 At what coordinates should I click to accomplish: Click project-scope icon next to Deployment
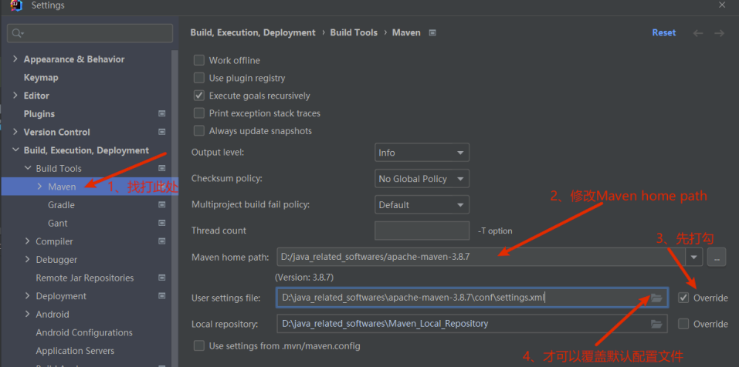click(x=161, y=296)
